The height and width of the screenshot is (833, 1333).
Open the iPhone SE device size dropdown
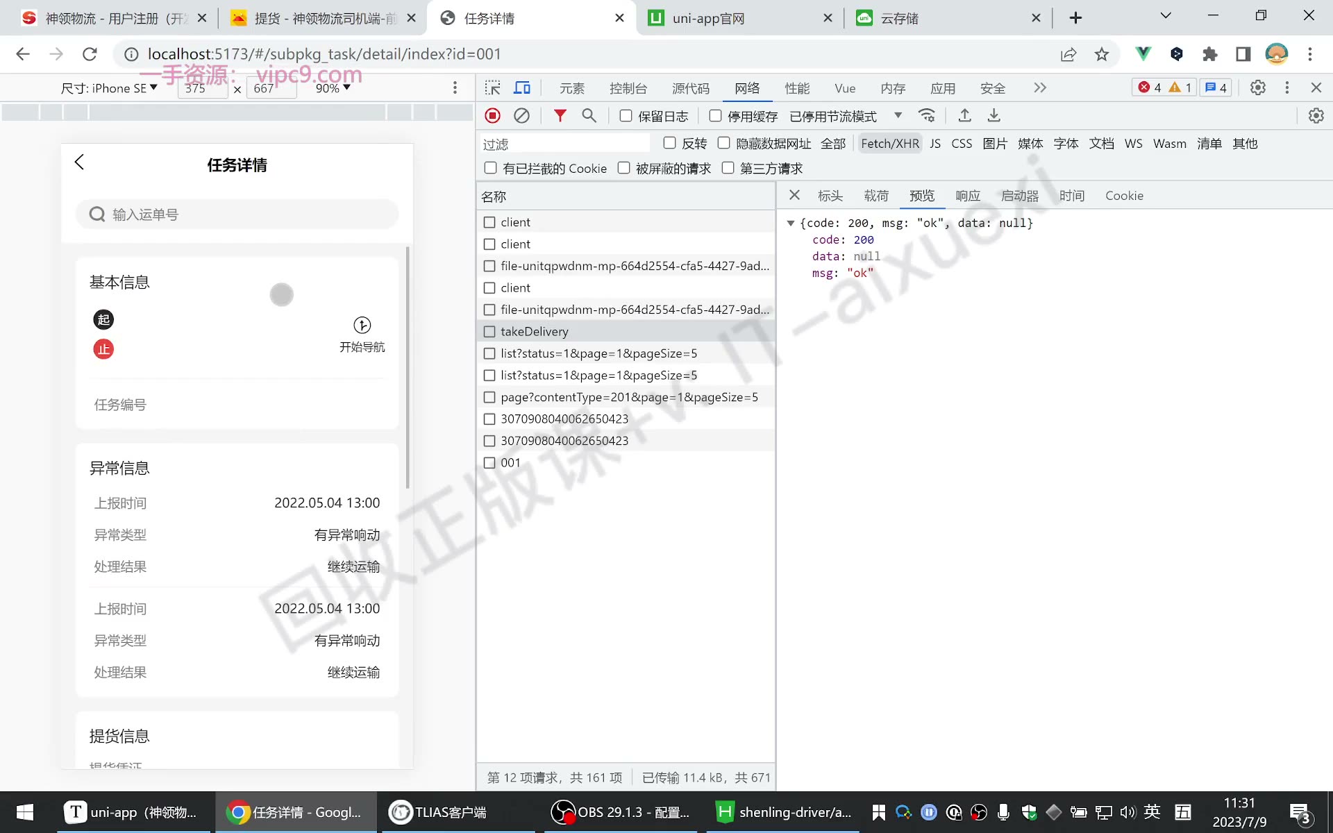[109, 88]
